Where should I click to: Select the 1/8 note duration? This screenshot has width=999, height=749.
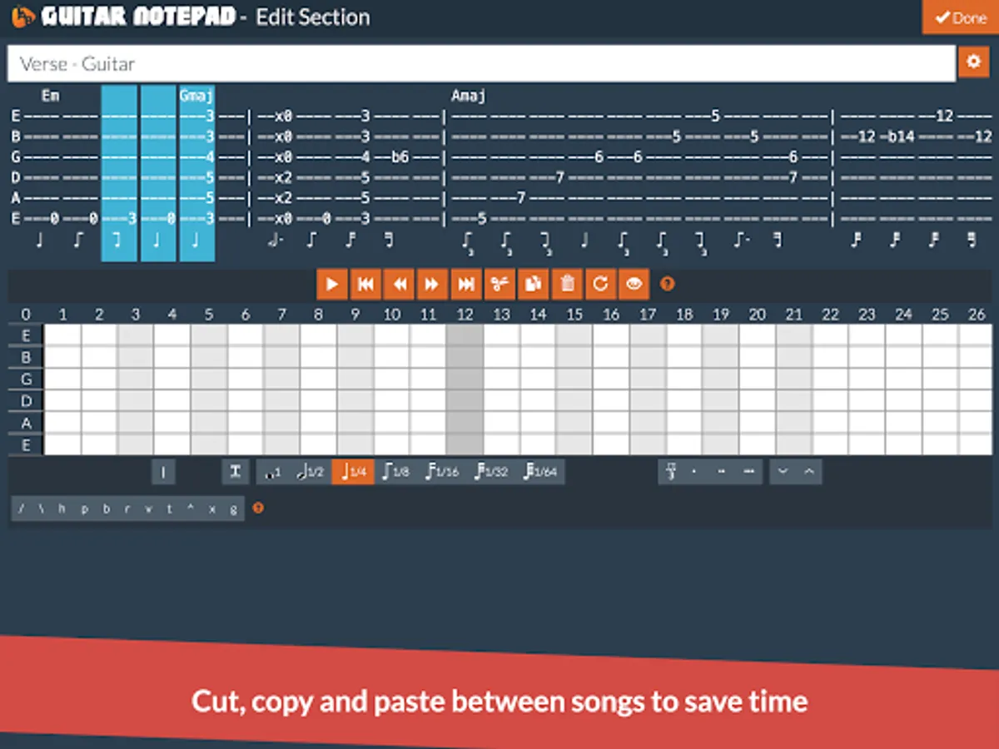(x=396, y=472)
